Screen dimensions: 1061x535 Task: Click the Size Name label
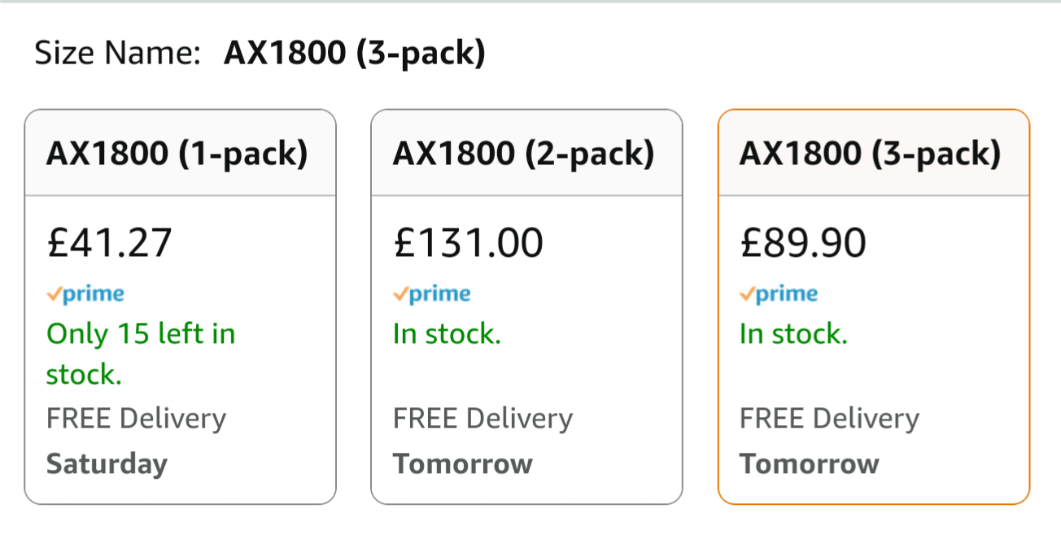click(118, 54)
